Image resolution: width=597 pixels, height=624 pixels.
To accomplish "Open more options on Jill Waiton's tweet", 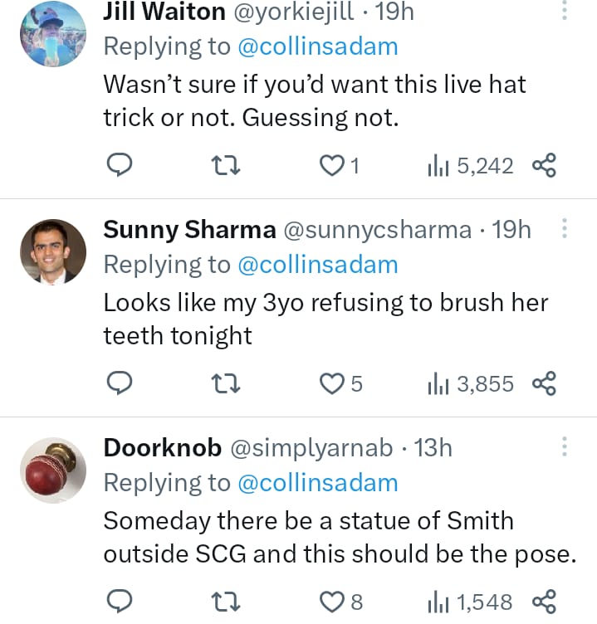I will pos(565,11).
